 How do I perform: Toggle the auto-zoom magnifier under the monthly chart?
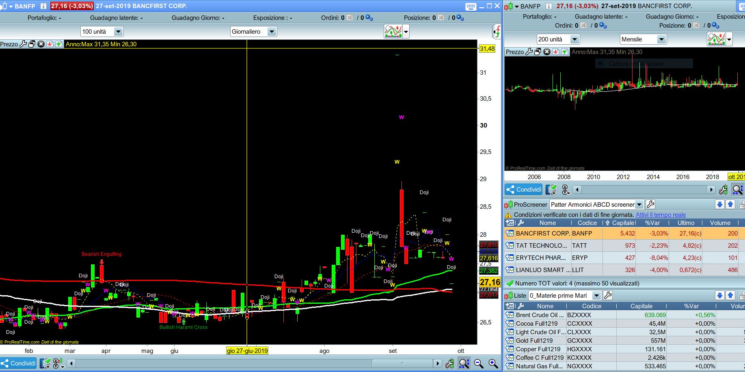[x=737, y=190]
